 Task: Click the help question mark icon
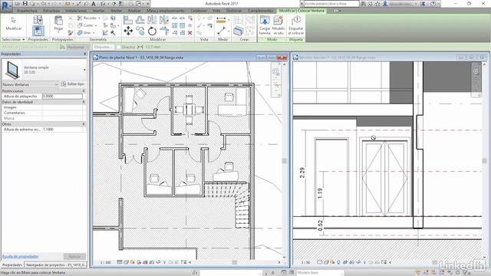pyautogui.click(x=433, y=4)
